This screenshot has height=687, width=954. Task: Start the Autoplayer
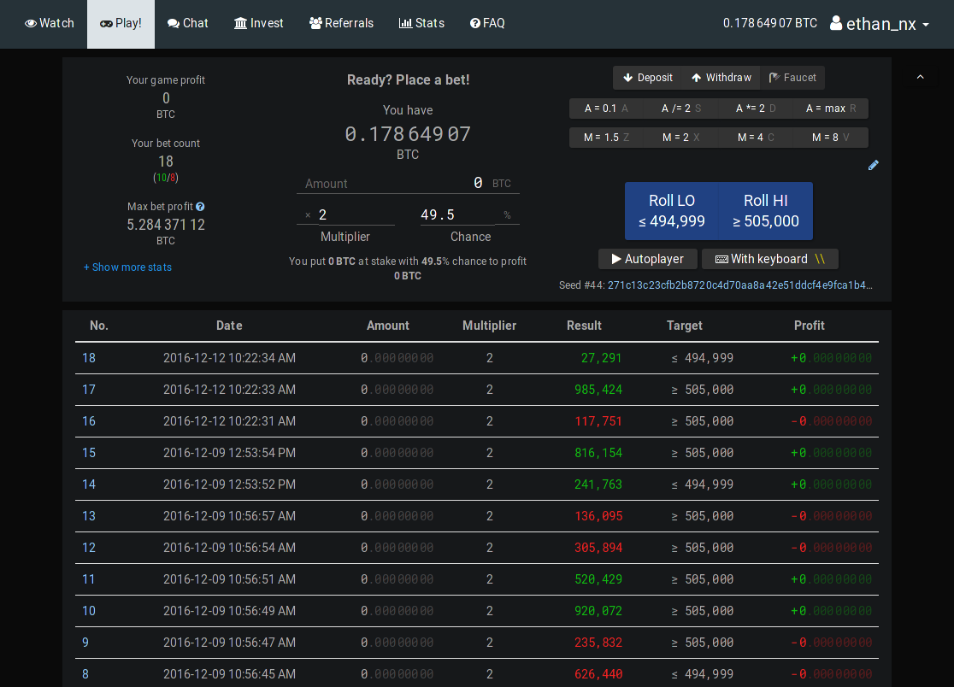647,259
